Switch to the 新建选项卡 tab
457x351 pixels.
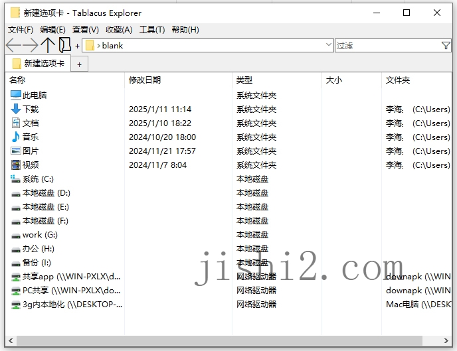coord(38,64)
